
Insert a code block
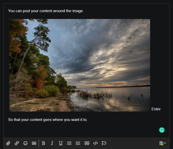[x=96, y=143]
